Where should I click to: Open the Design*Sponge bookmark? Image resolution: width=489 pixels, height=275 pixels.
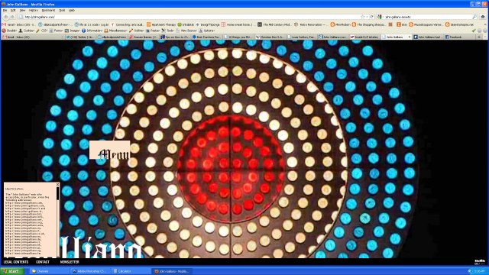[208, 24]
